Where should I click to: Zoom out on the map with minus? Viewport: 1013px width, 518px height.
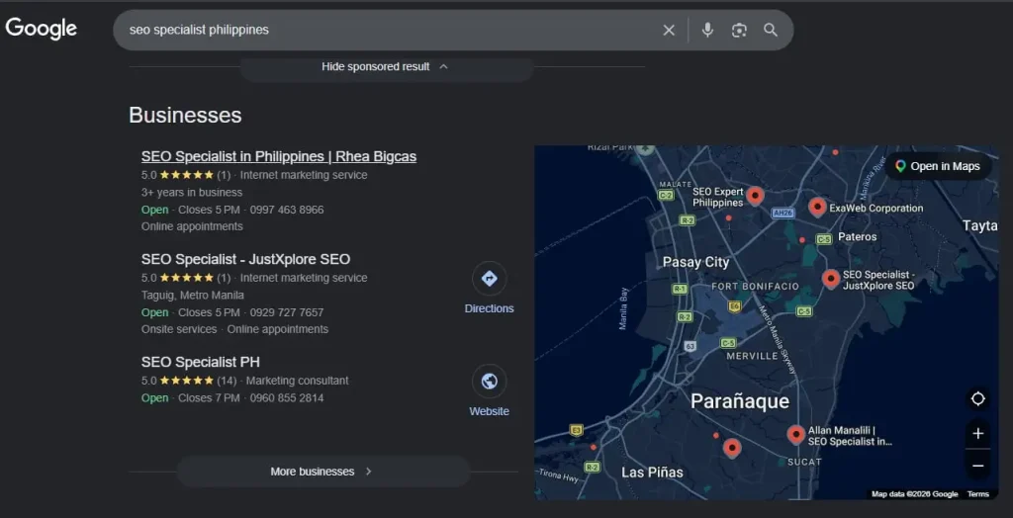[x=977, y=465]
